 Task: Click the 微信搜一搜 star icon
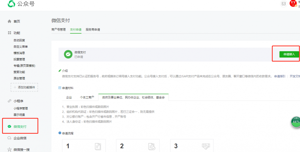(x=9, y=150)
